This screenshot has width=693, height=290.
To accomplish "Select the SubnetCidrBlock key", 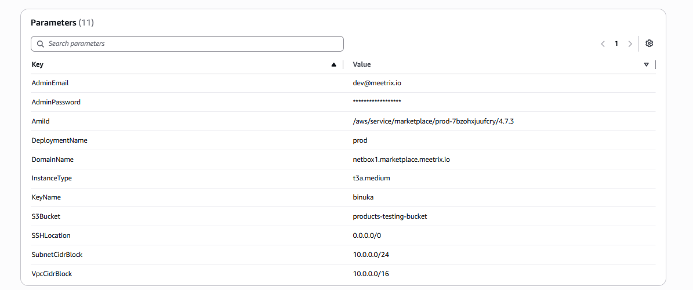I will tap(57, 255).
